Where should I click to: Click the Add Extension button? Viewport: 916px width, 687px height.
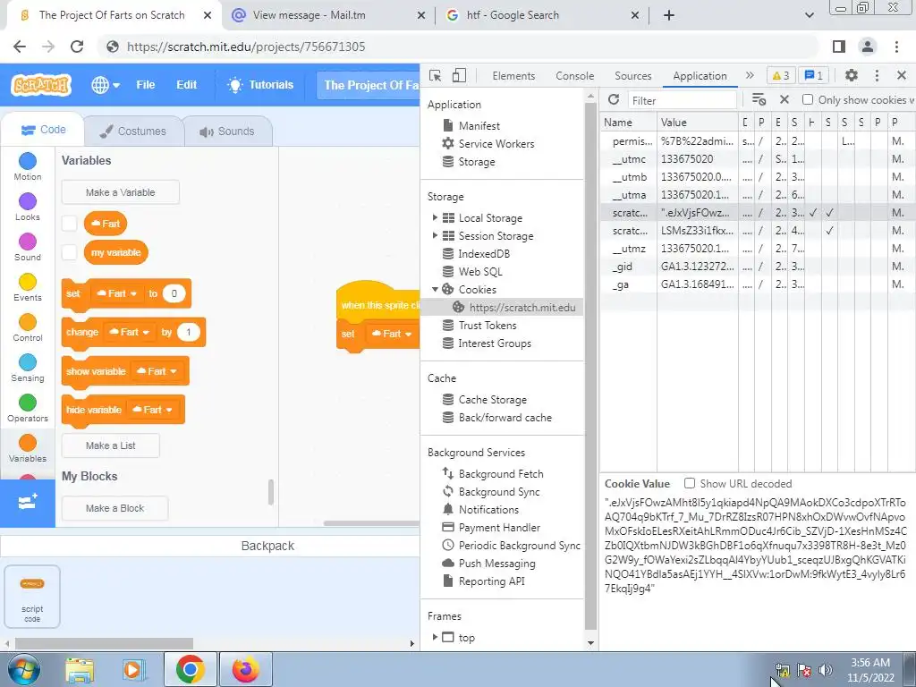coord(28,503)
